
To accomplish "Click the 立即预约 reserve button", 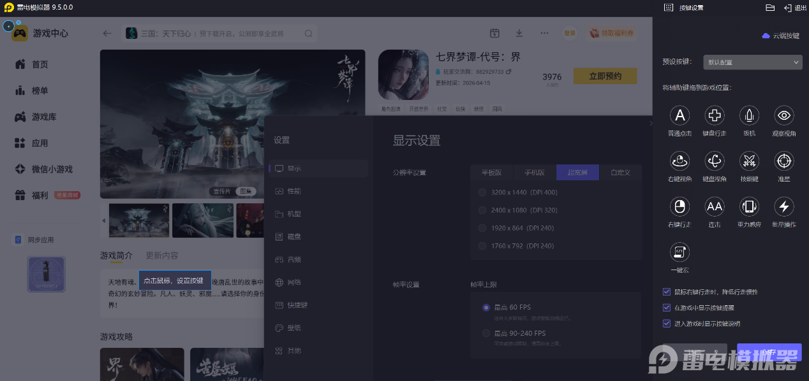I will coord(605,76).
